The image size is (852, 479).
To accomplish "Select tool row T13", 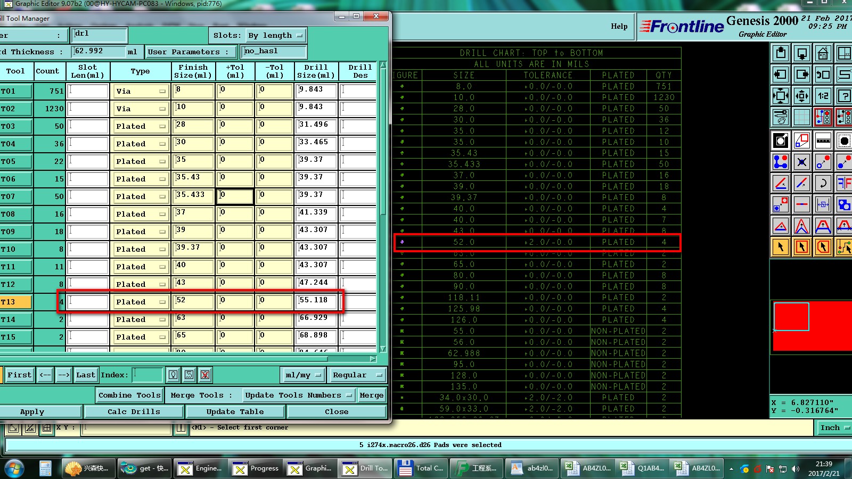I will [x=16, y=302].
